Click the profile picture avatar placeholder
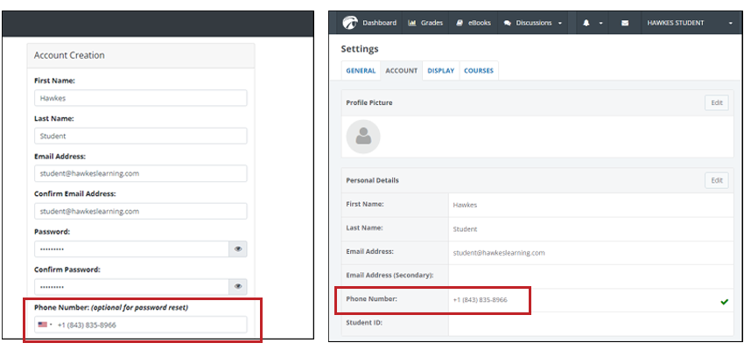 (x=363, y=136)
